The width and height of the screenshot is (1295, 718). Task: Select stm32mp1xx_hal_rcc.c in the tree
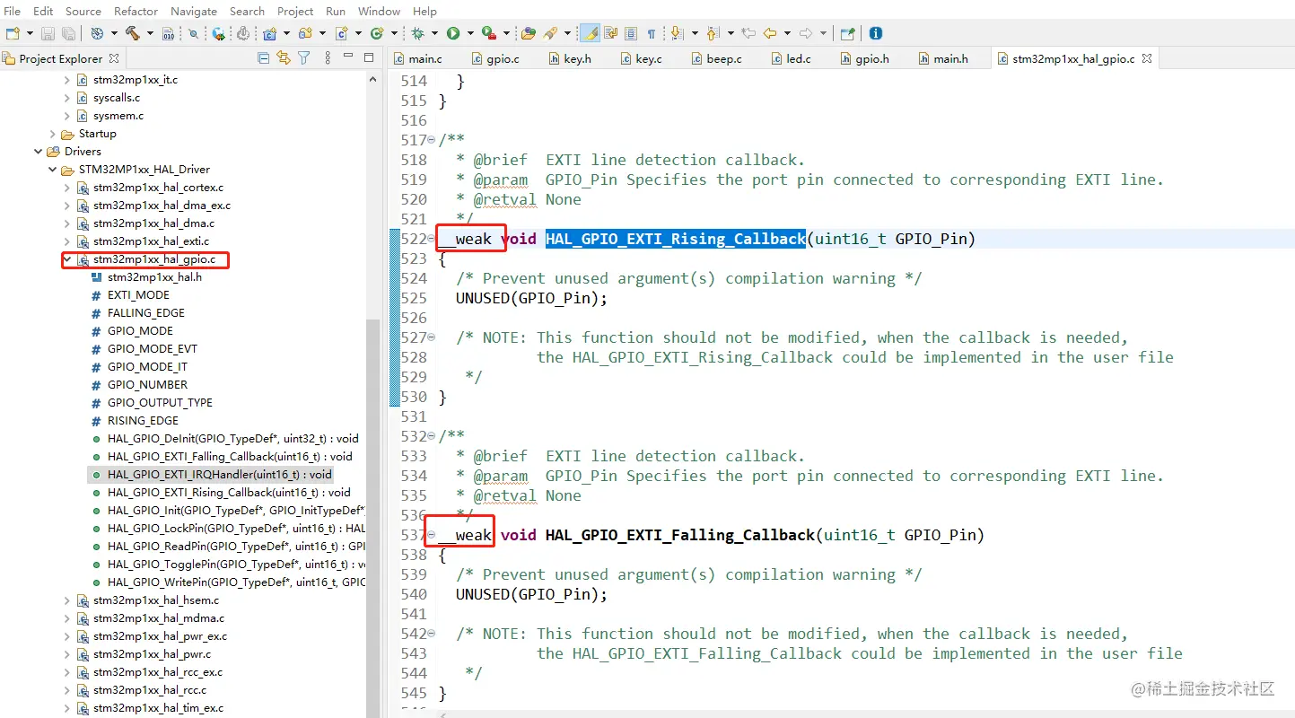coord(150,690)
